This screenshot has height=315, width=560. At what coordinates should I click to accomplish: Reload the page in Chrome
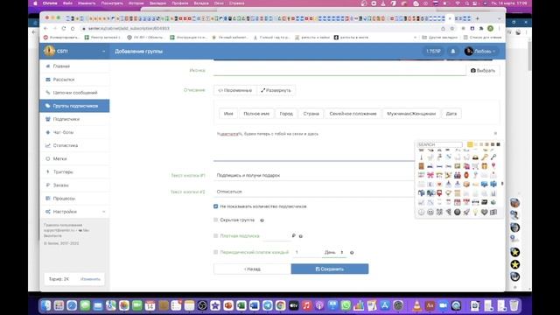click(x=64, y=28)
